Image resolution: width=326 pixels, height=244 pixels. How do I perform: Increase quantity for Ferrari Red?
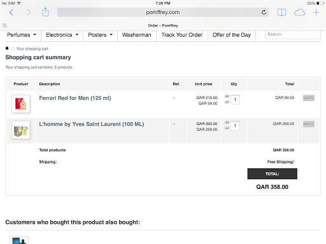(227, 97)
